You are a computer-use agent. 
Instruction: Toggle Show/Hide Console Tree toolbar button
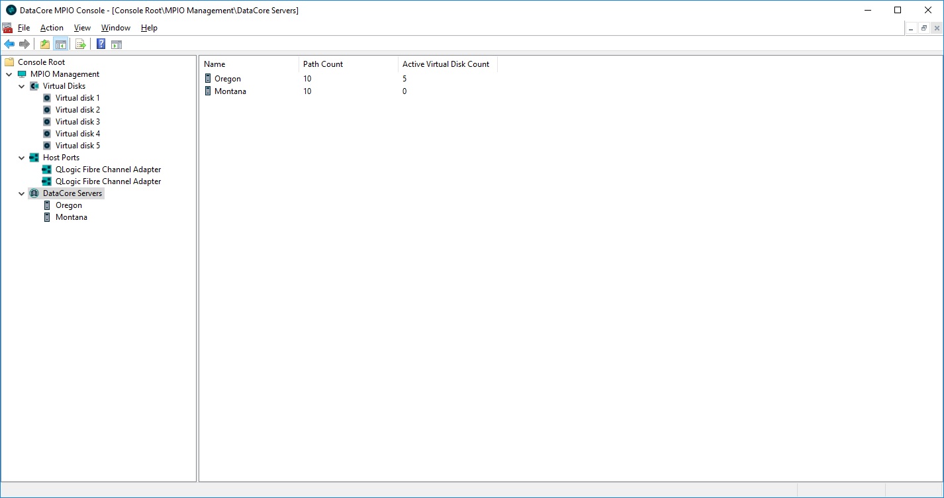click(61, 44)
